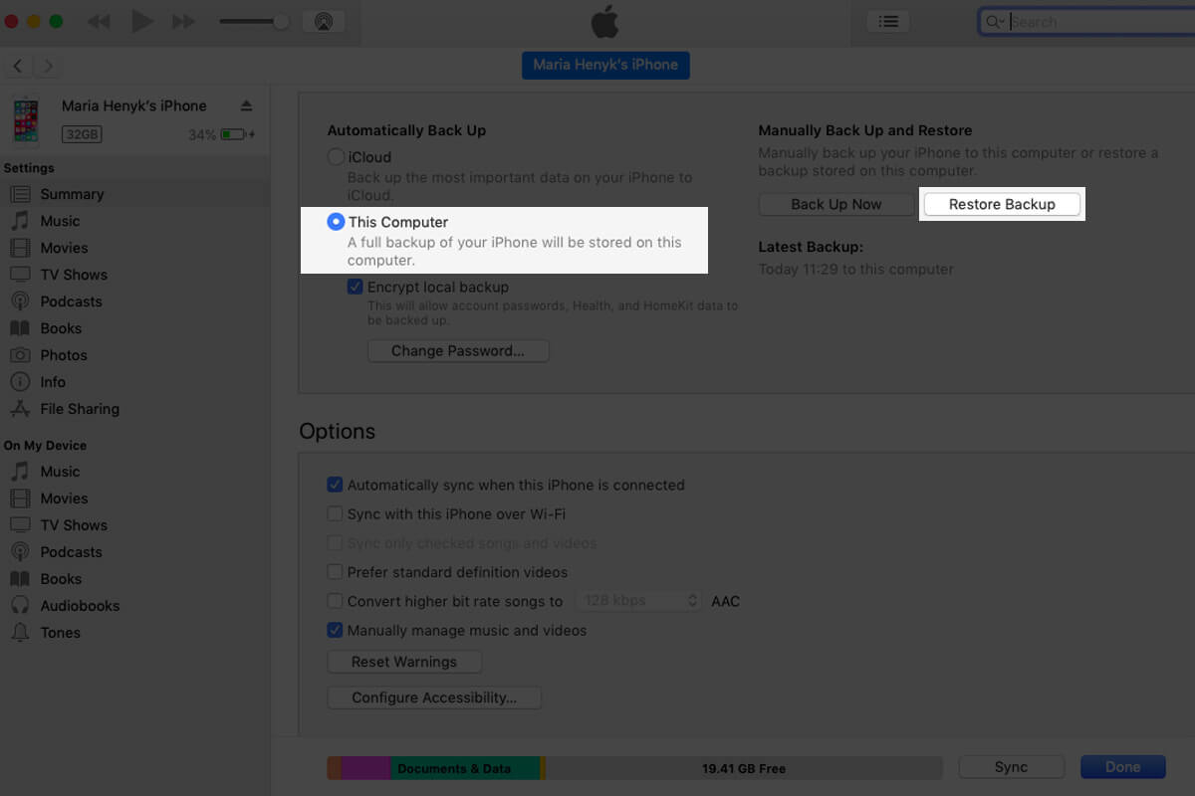Open Podcasts under Settings sidebar
Viewport: 1195px width, 796px height.
(71, 301)
